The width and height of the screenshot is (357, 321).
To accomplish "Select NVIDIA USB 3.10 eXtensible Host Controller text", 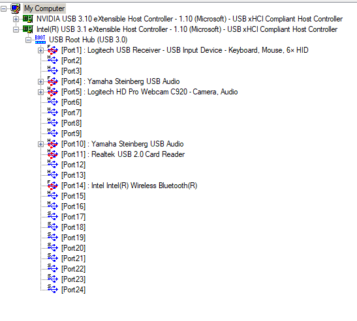I will (x=189, y=19).
